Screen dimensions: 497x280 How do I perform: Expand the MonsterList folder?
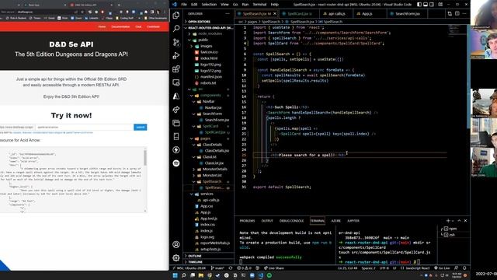pos(212,175)
